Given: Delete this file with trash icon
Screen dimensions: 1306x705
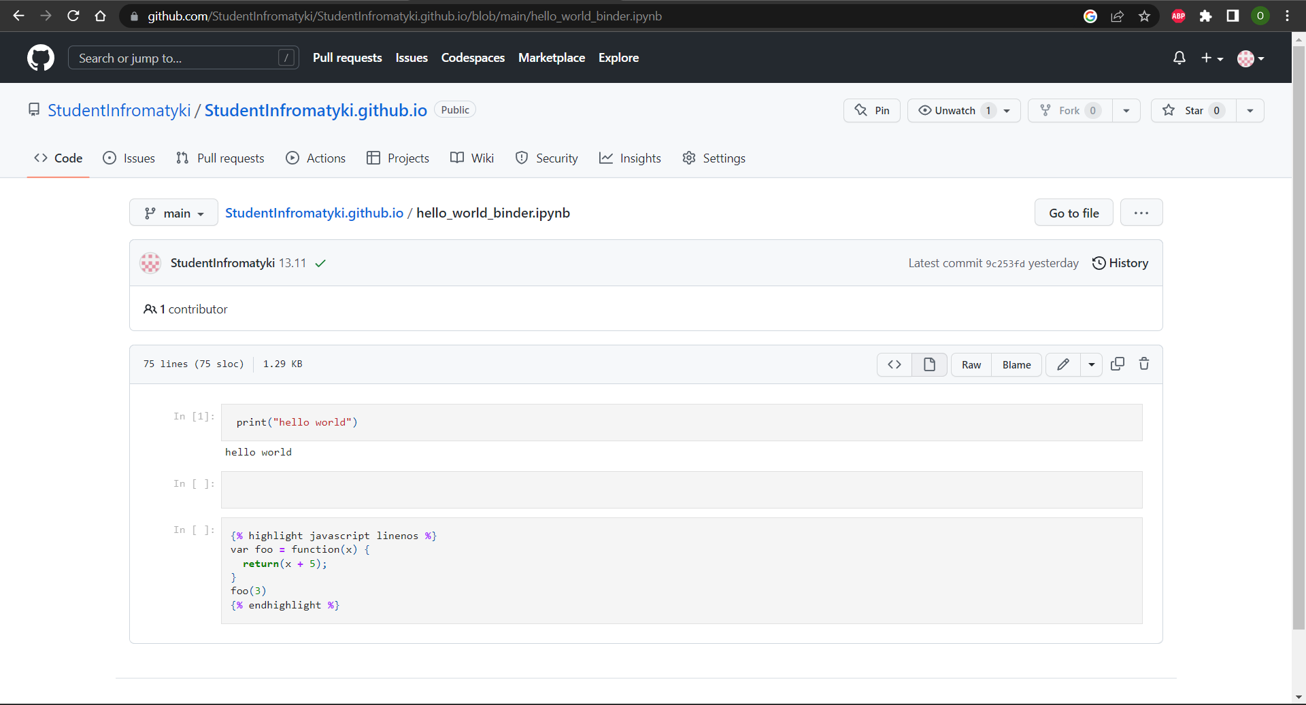Looking at the screenshot, I should coord(1144,364).
